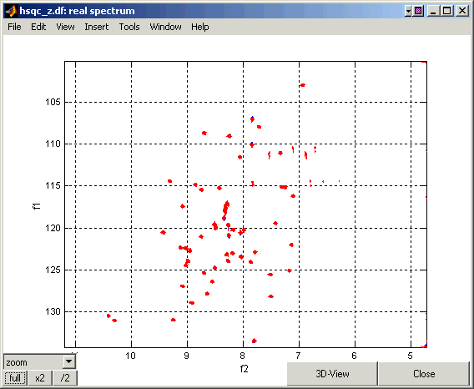The height and width of the screenshot is (389, 474).
Task: Open the File menu
Action: 14,27
